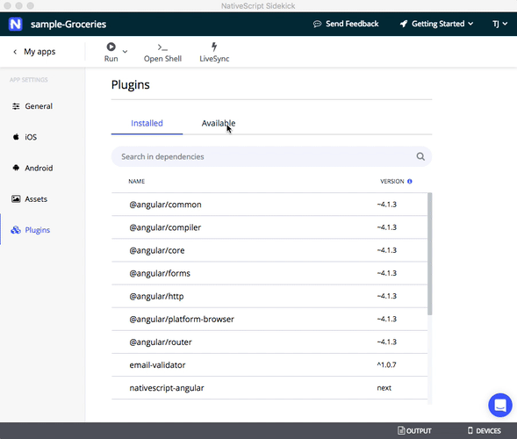Open General app settings
This screenshot has height=439, width=517.
click(32, 106)
